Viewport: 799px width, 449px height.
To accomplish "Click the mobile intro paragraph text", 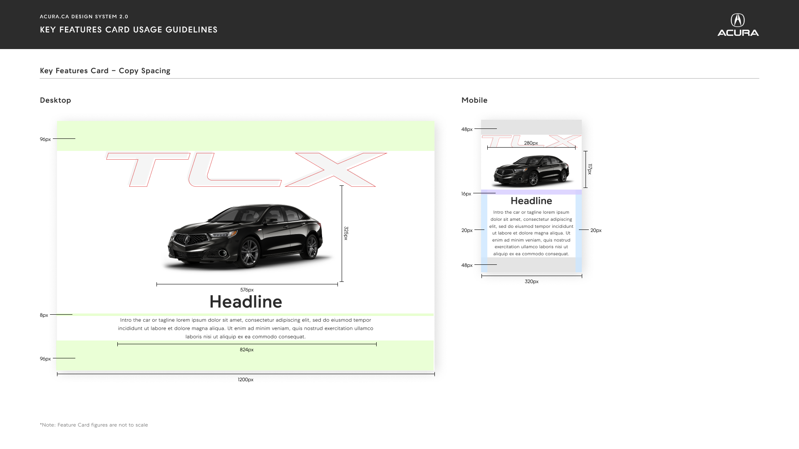I will (x=531, y=233).
